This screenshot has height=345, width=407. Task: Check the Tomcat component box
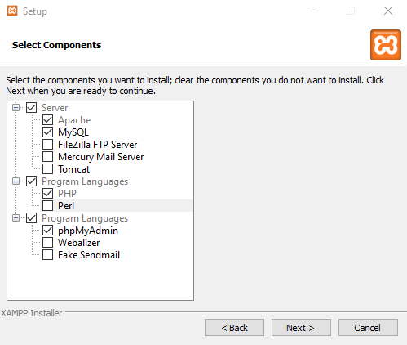pos(48,169)
